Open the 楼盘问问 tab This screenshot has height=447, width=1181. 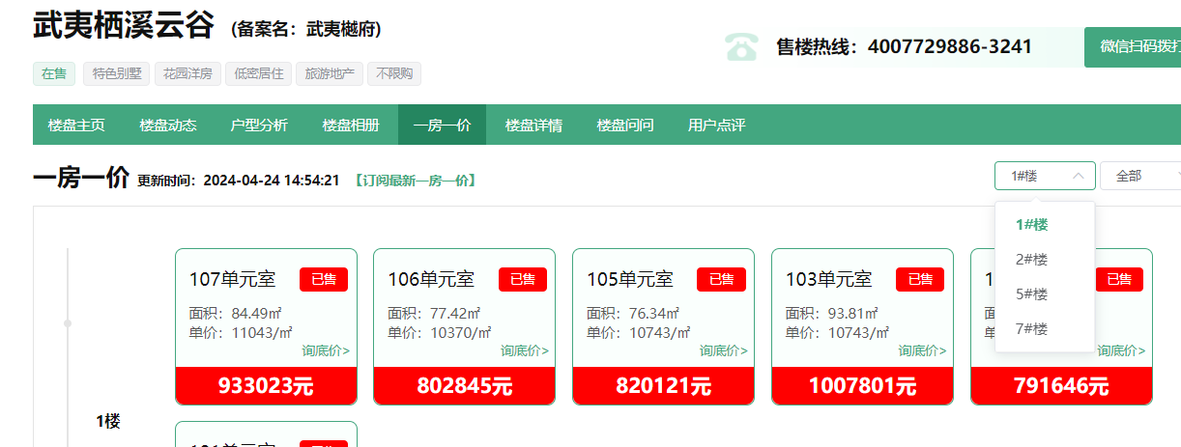click(x=625, y=126)
